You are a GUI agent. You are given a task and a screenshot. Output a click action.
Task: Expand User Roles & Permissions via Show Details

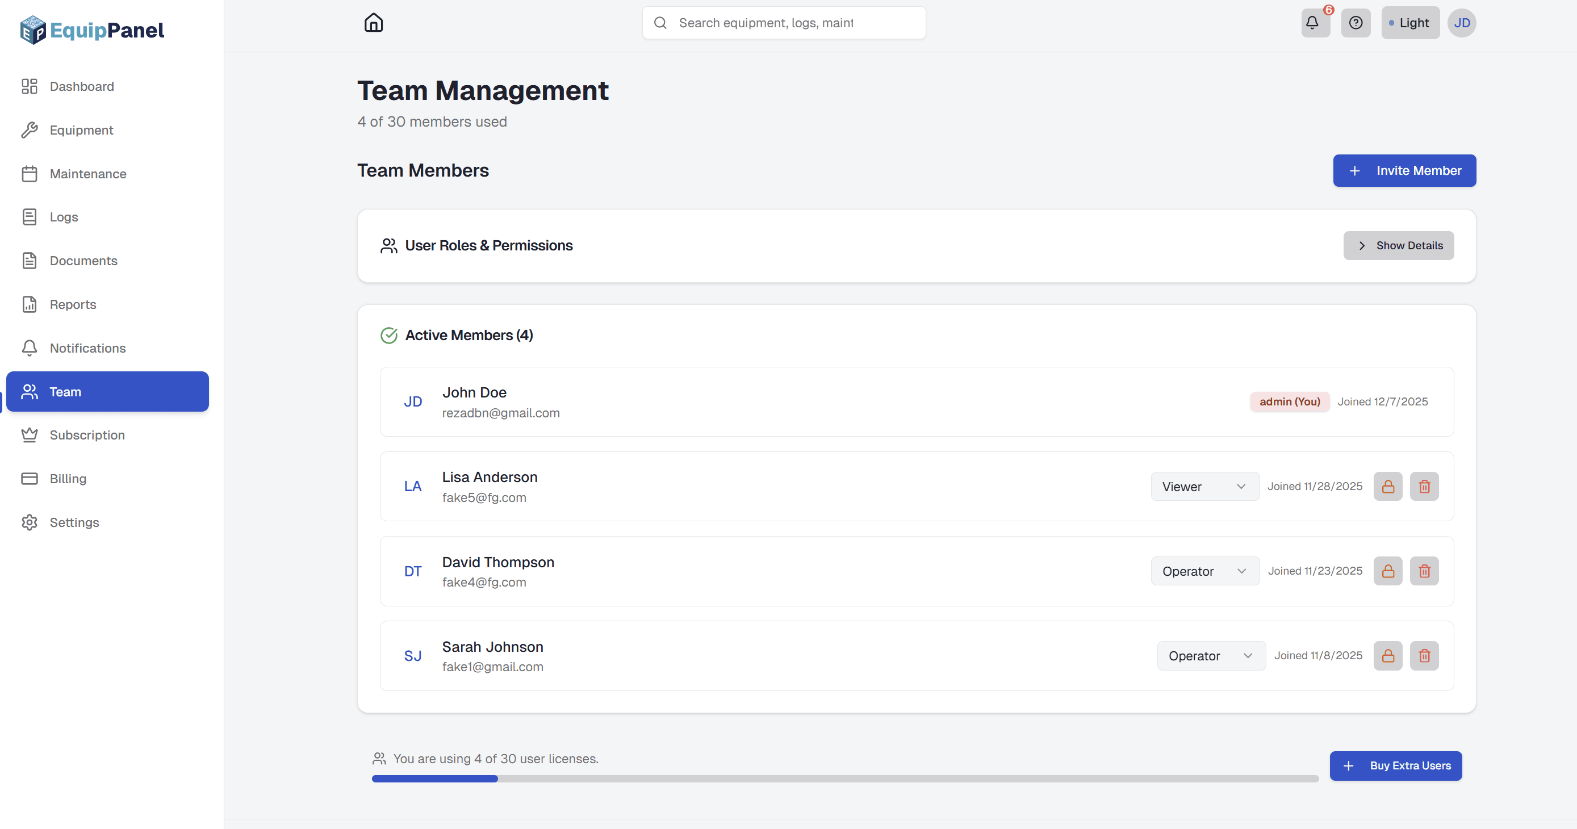[x=1399, y=245]
